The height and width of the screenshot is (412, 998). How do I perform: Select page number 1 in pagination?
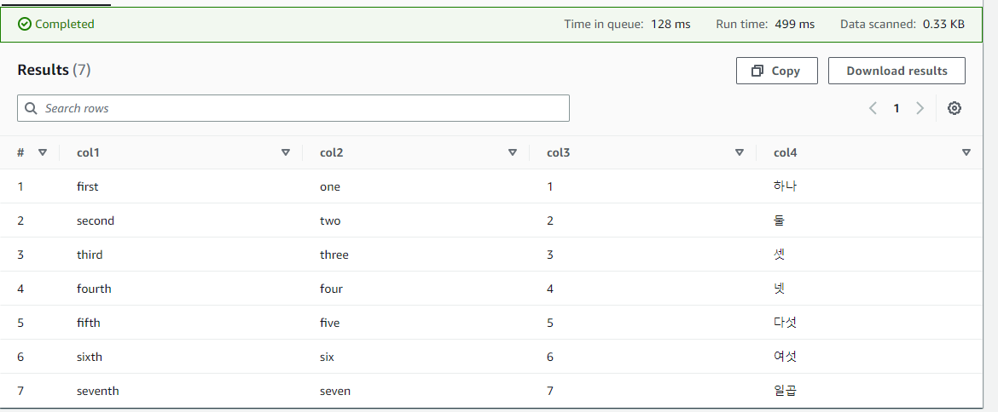point(896,109)
